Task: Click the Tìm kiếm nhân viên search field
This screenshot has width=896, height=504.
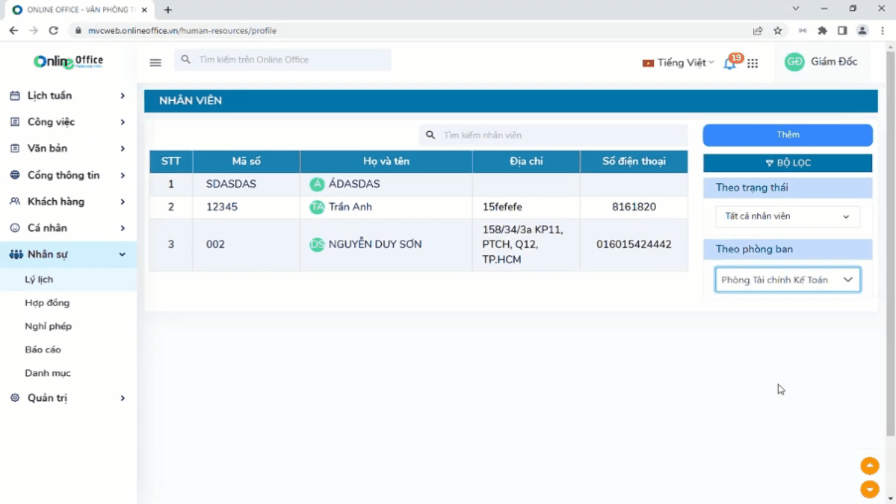Action: 553,135
